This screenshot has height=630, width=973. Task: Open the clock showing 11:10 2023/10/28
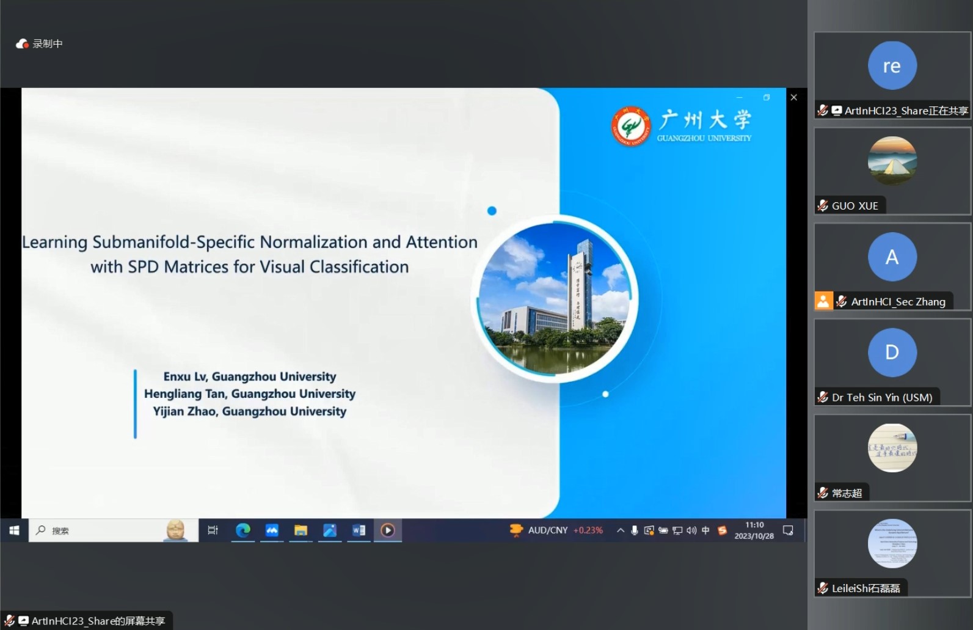tap(754, 530)
